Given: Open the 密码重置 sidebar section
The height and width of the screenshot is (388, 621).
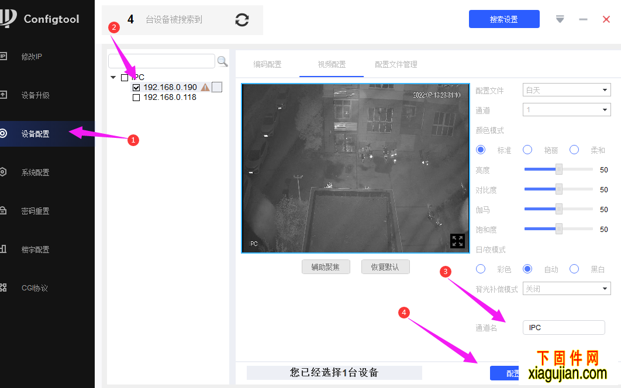Looking at the screenshot, I should point(47,211).
